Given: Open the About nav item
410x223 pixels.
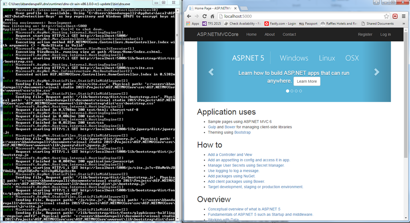Looking at the screenshot, I should pos(269,34).
